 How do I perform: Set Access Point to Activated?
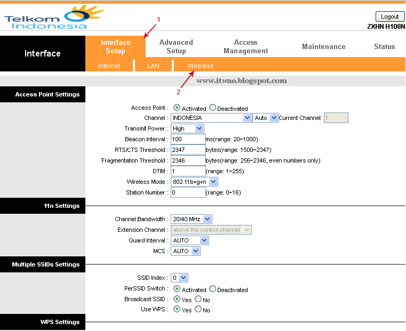(177, 107)
